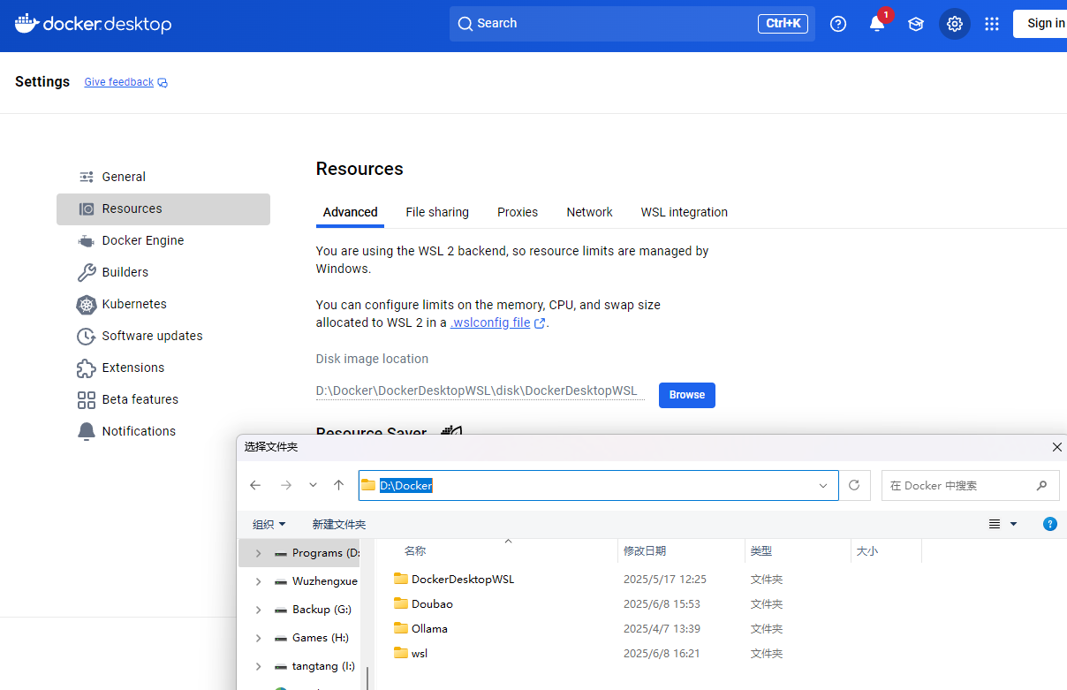
Task: Open the Docker Engine settings section
Action: tap(163, 240)
